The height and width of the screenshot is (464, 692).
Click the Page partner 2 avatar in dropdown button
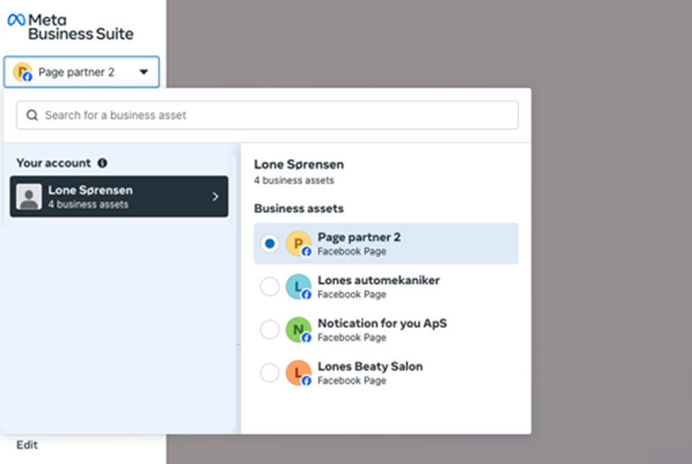[22, 72]
